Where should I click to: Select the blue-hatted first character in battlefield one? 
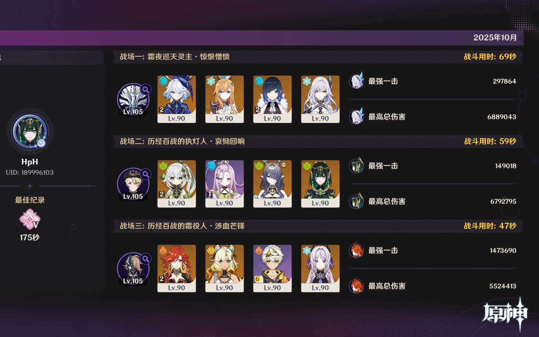pyautogui.click(x=177, y=99)
